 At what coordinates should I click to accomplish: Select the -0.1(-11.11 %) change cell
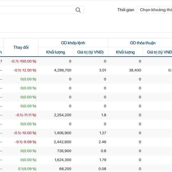tap(26, 115)
